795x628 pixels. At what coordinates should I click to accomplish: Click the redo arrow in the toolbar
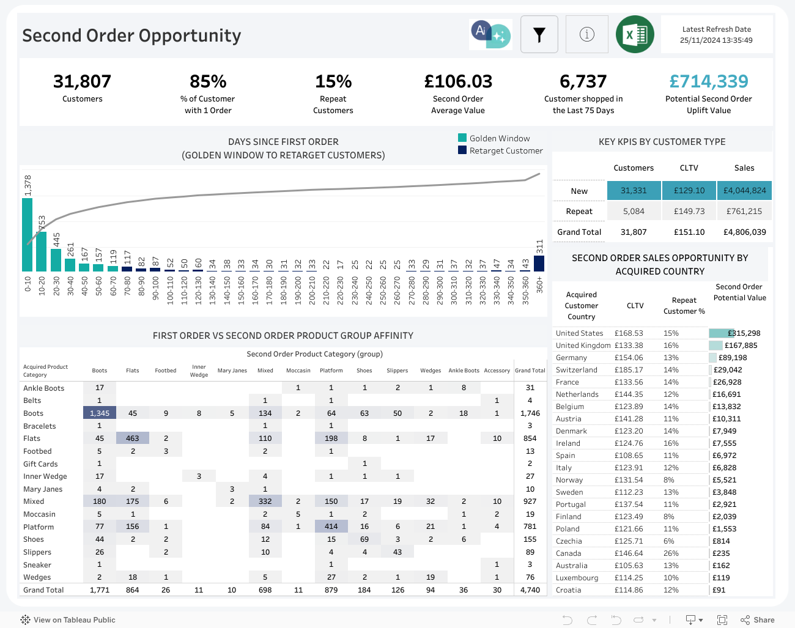click(x=591, y=620)
